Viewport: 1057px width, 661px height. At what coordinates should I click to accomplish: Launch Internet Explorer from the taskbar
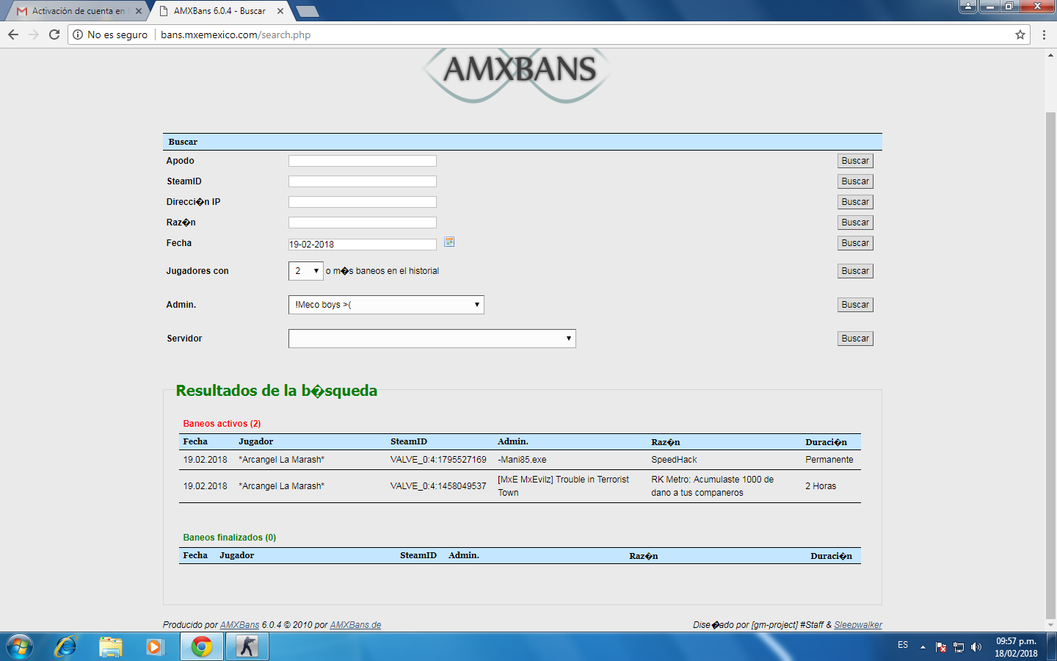[66, 647]
